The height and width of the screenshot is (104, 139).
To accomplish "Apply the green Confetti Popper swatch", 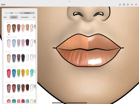I will 19,73.
